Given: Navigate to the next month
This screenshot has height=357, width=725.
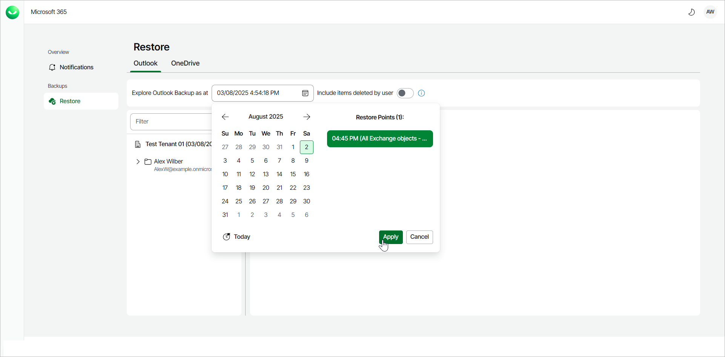Looking at the screenshot, I should pyautogui.click(x=306, y=117).
